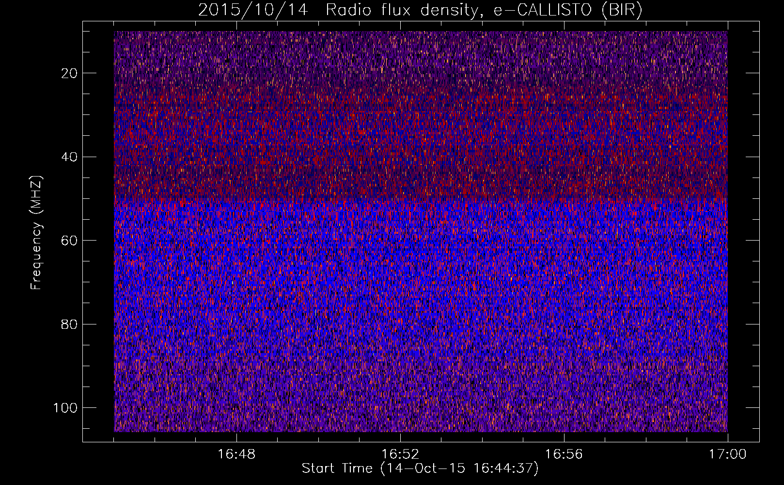784x485 pixels.
Task: Click the 16:56 time tick label
Action: (x=564, y=454)
